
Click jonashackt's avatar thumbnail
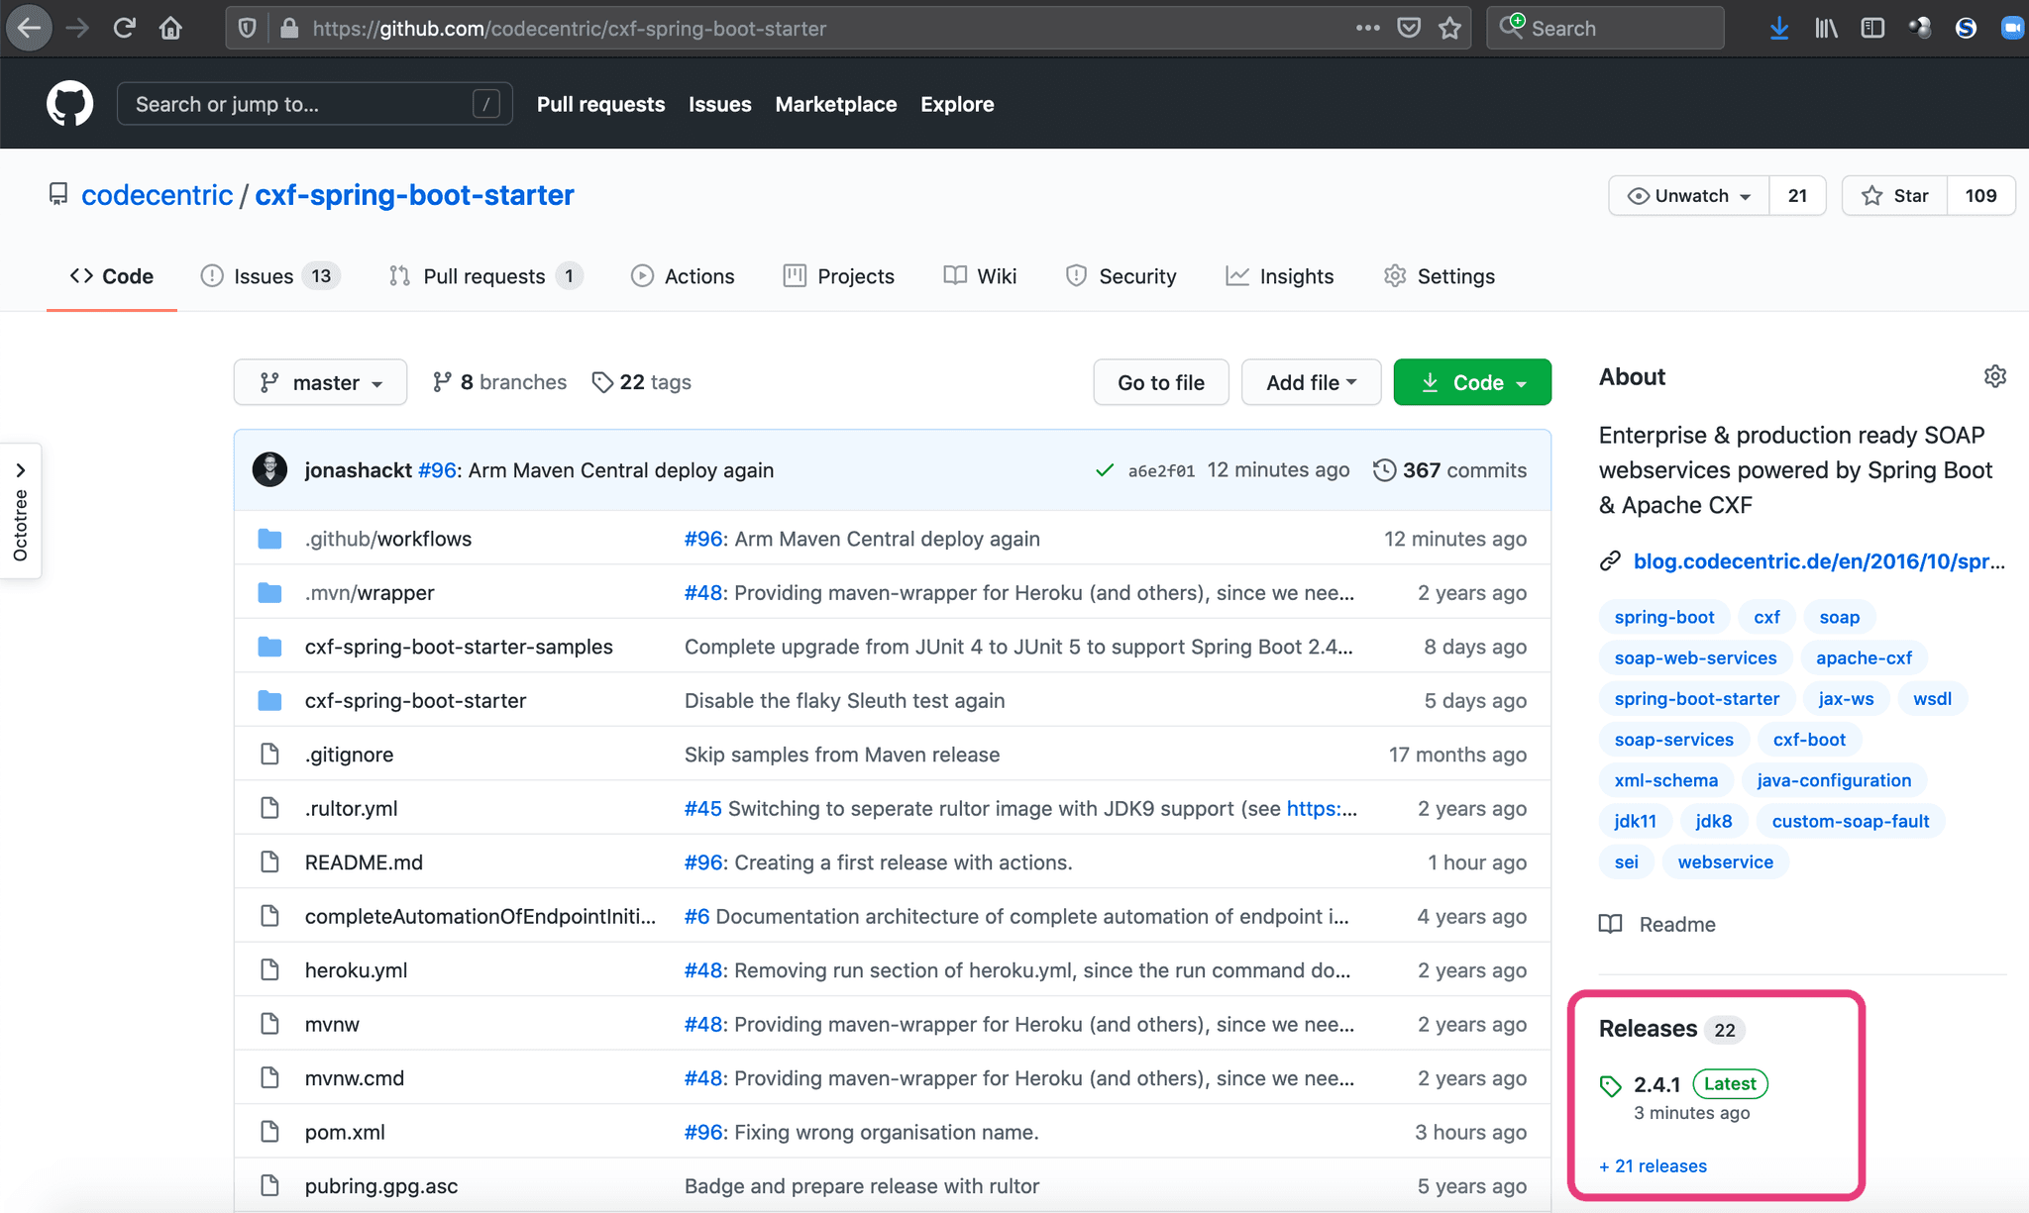click(x=269, y=469)
